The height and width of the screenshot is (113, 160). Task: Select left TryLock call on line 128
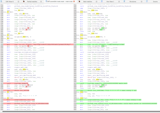point(32,6)
